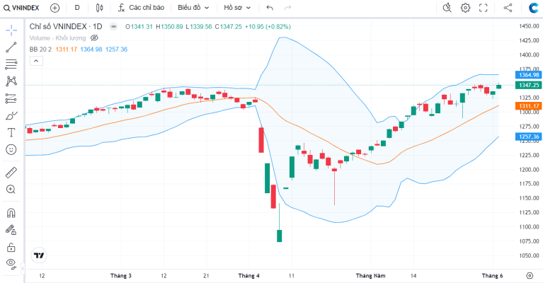Collapse the left drawing toolbar handle

pos(23,268)
